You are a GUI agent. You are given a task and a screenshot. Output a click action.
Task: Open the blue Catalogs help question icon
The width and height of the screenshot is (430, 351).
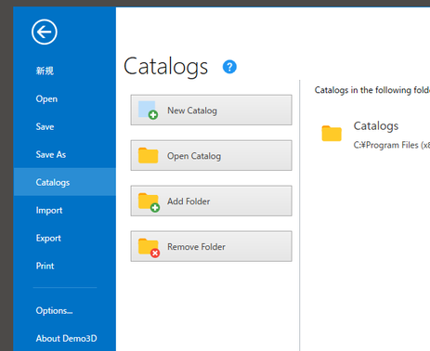click(x=229, y=67)
